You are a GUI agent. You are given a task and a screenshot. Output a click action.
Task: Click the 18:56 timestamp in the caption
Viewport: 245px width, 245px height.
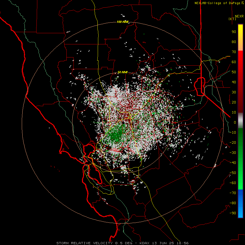[x=183, y=243]
